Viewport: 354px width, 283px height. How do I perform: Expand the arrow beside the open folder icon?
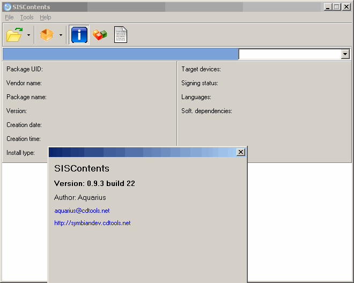pos(28,35)
